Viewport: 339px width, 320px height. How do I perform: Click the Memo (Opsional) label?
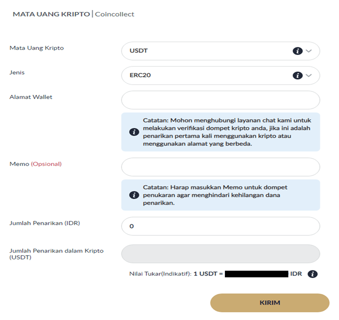pos(36,164)
